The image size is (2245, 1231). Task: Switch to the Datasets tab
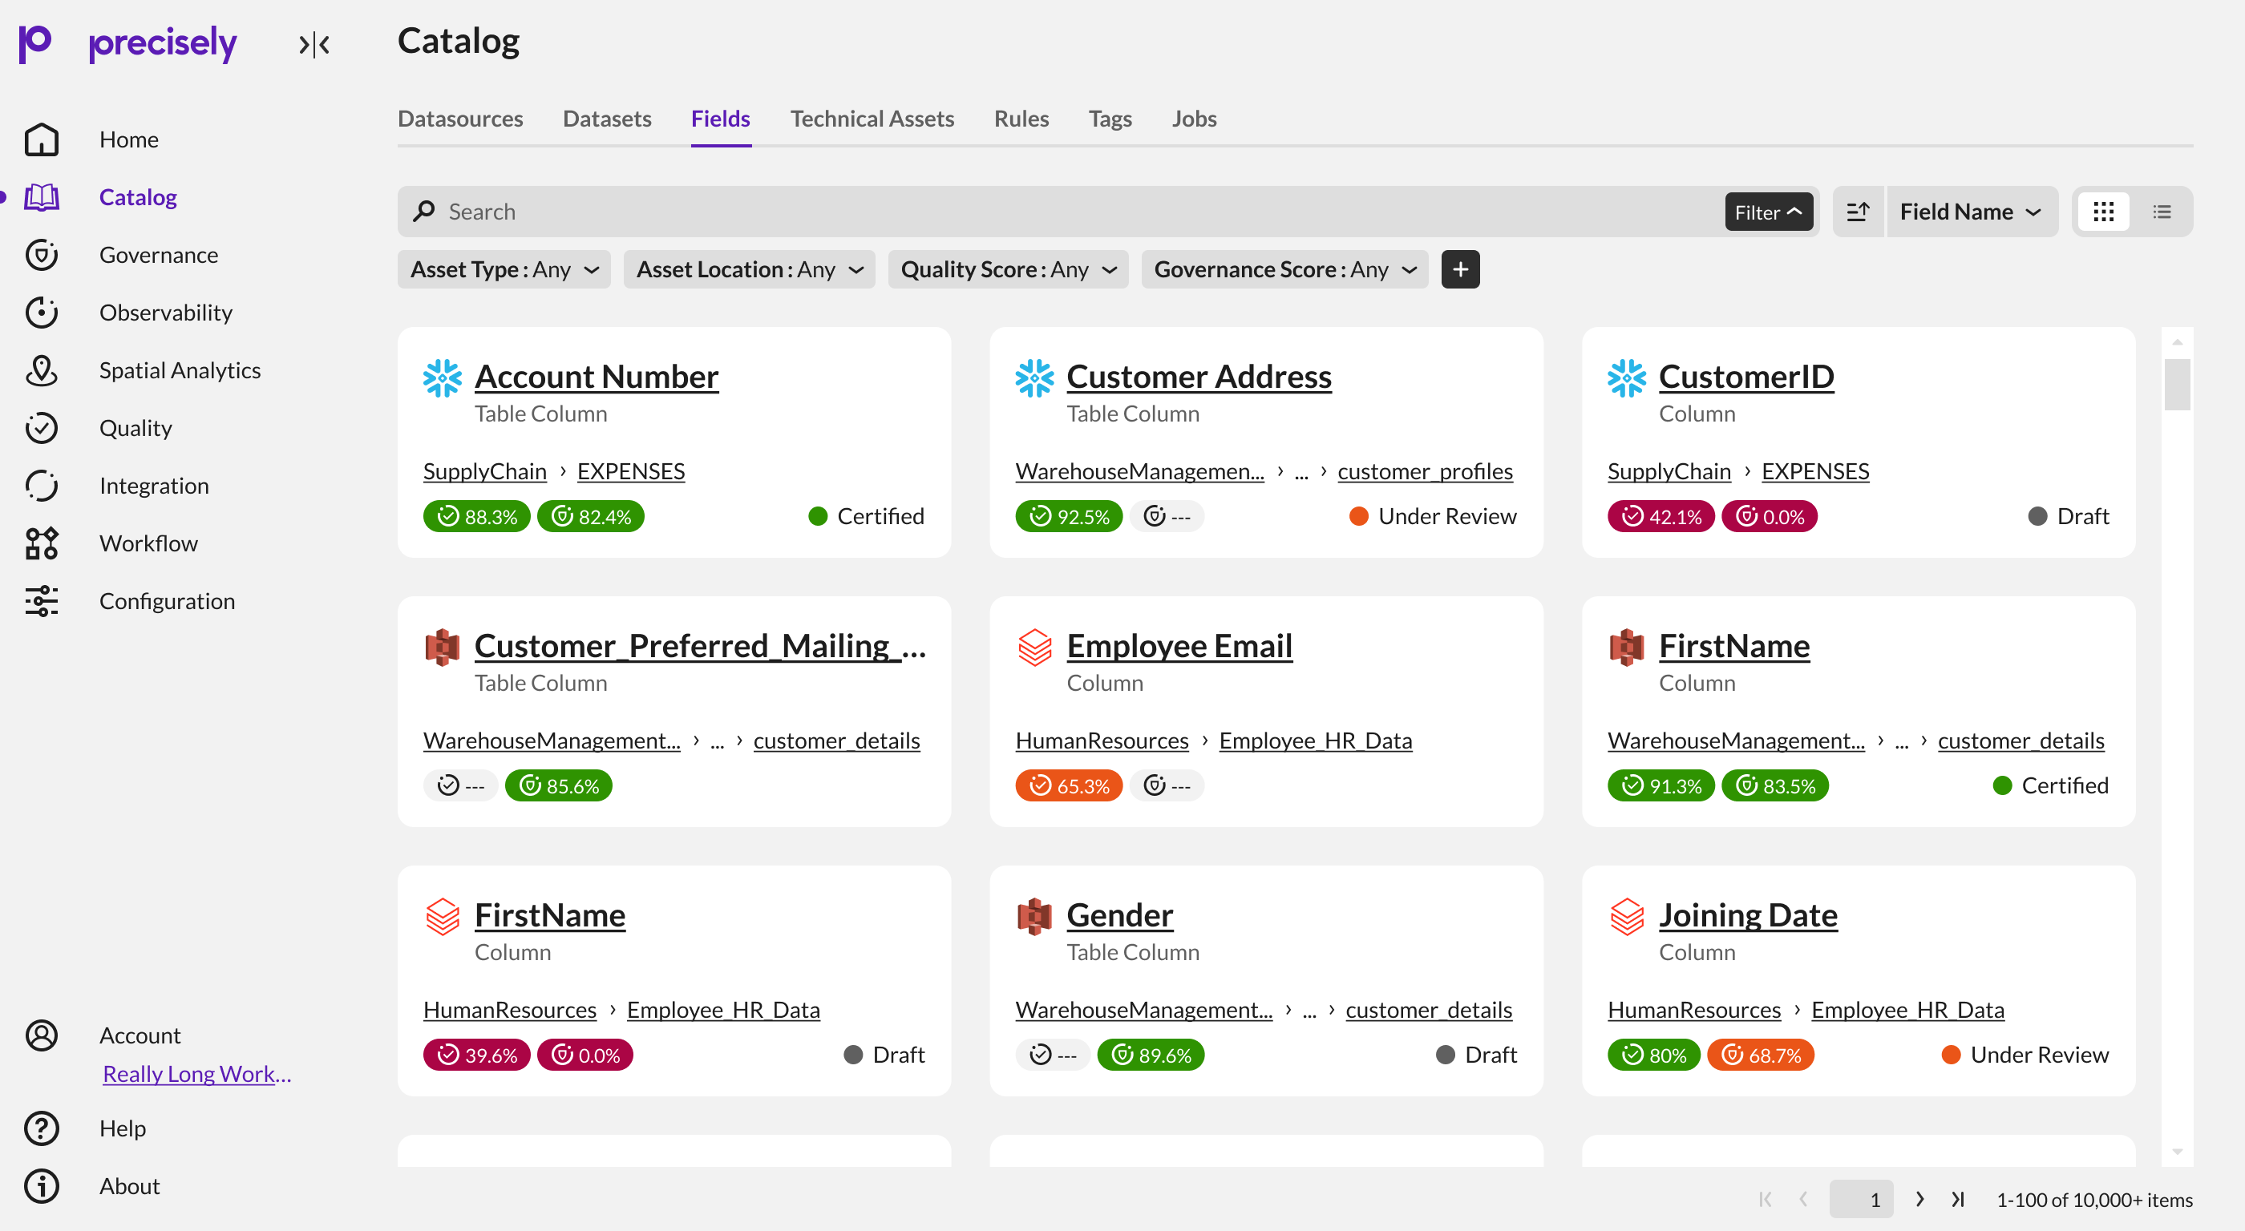click(607, 119)
